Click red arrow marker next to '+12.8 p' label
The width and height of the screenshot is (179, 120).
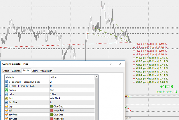click(134, 58)
